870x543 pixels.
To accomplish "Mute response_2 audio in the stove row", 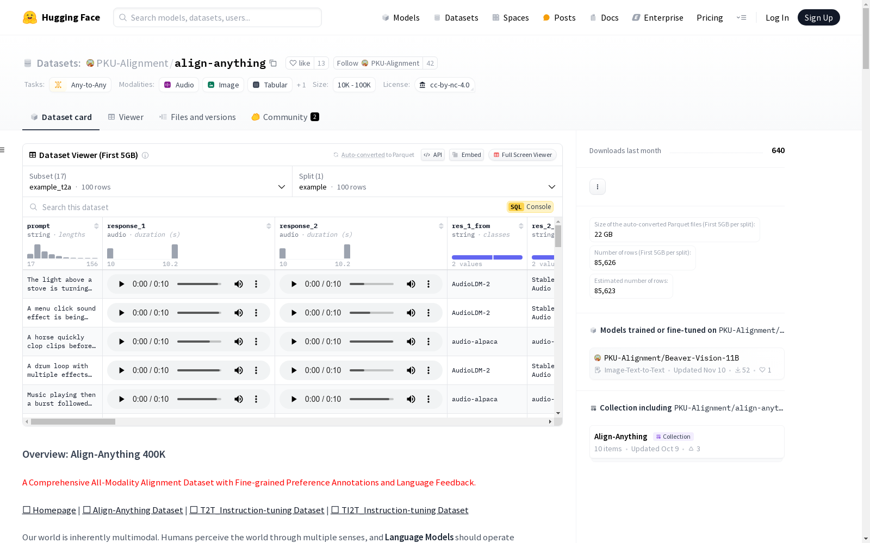I will 411,284.
